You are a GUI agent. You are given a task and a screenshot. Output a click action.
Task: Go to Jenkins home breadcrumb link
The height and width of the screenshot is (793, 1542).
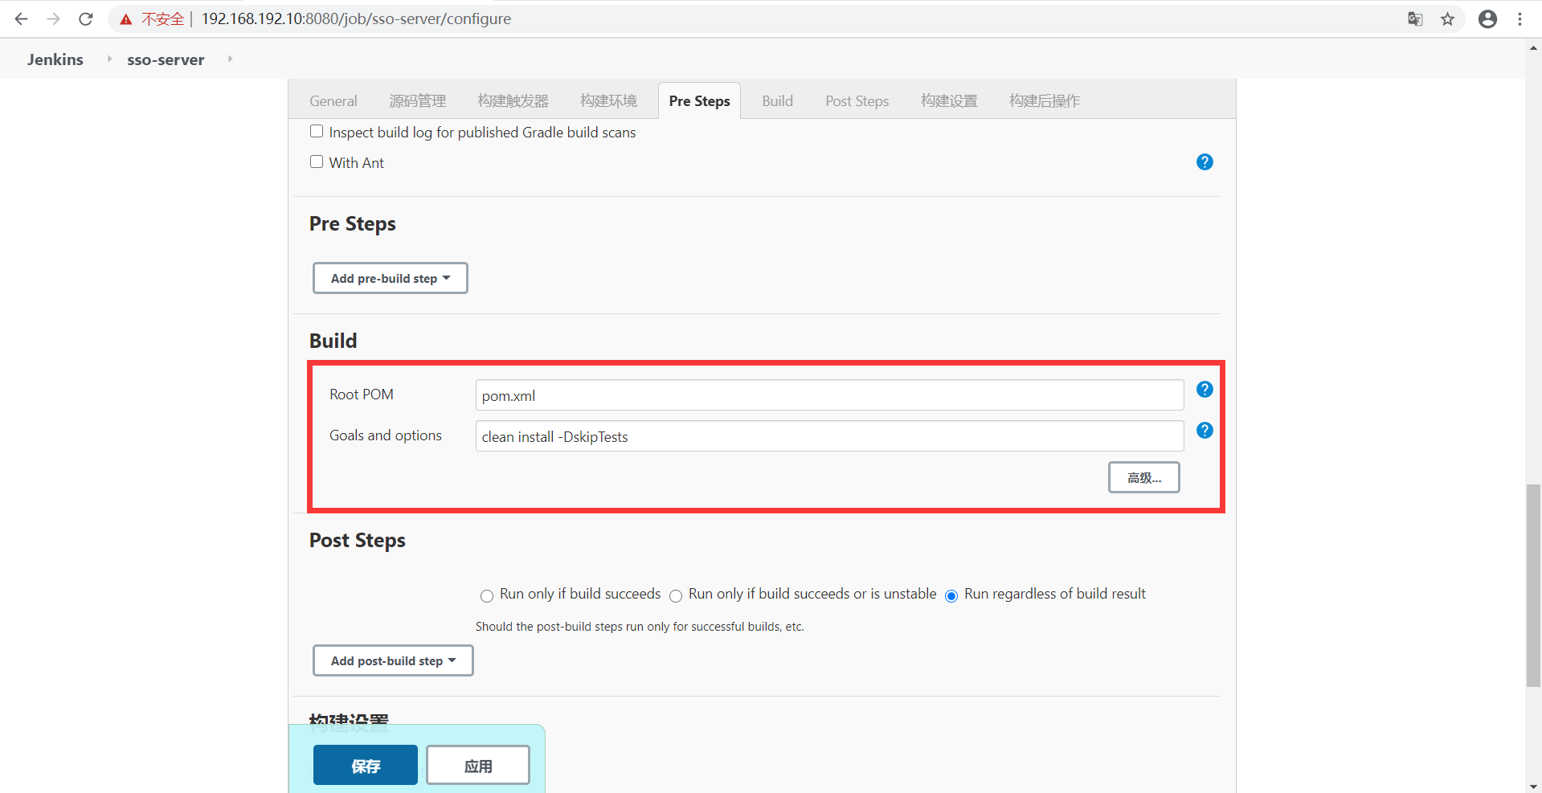(x=55, y=59)
